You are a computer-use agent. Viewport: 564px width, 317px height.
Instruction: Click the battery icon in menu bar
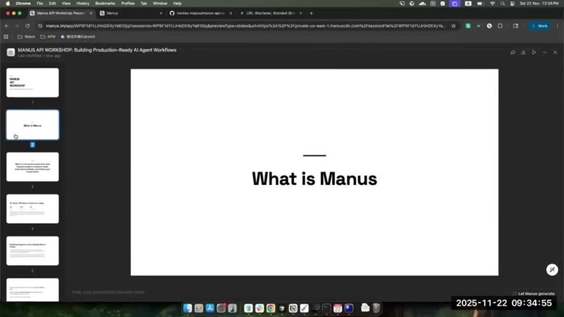point(480,3)
